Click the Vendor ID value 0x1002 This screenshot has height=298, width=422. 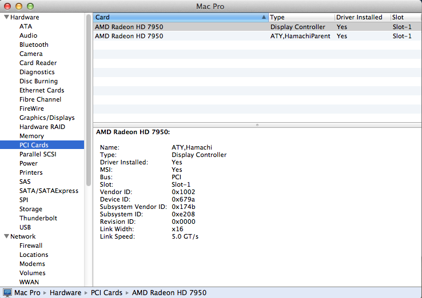point(184,192)
